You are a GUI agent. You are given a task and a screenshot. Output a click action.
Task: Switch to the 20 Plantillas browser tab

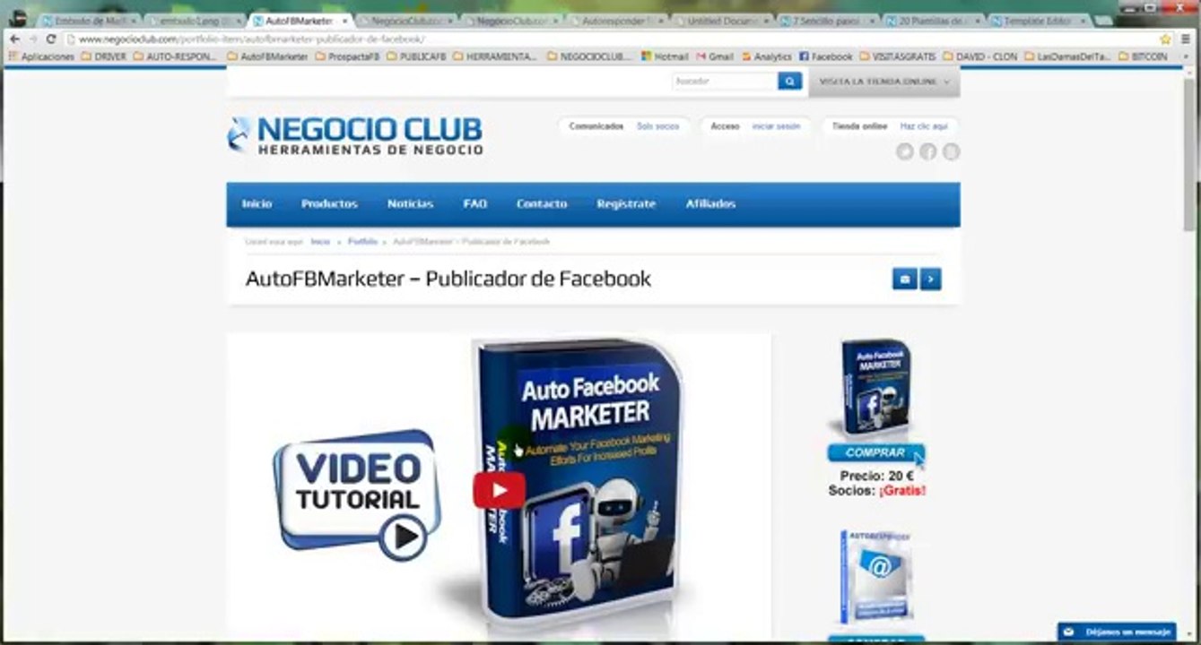[x=936, y=20]
